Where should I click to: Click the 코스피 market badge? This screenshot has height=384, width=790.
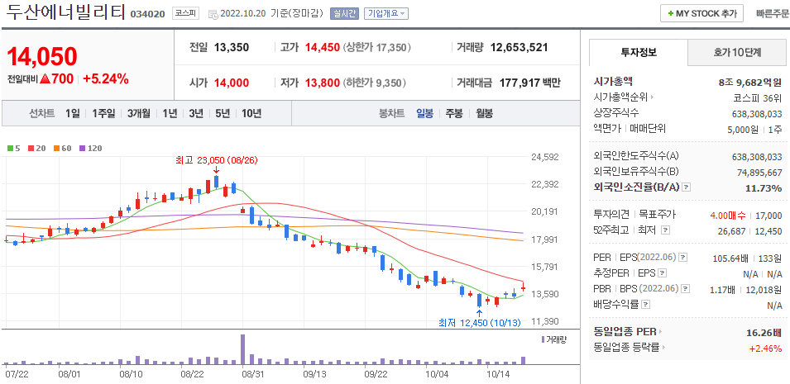[186, 13]
